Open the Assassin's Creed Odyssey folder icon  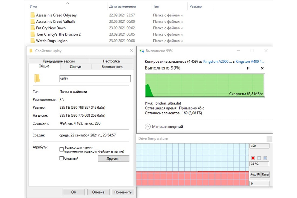[33, 15]
